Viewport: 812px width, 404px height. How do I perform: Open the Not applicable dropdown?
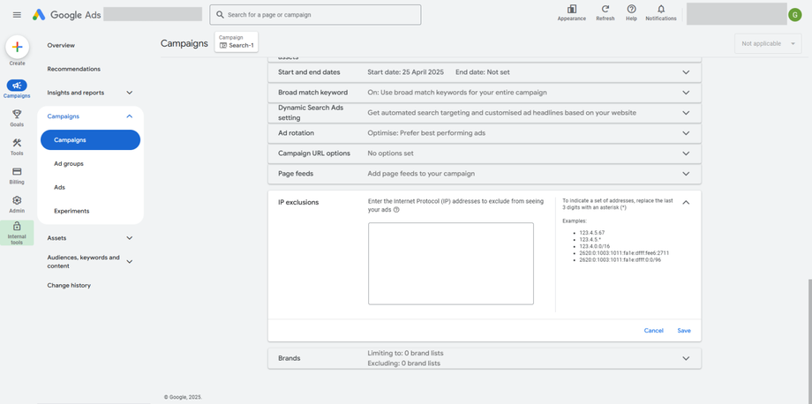pos(768,43)
